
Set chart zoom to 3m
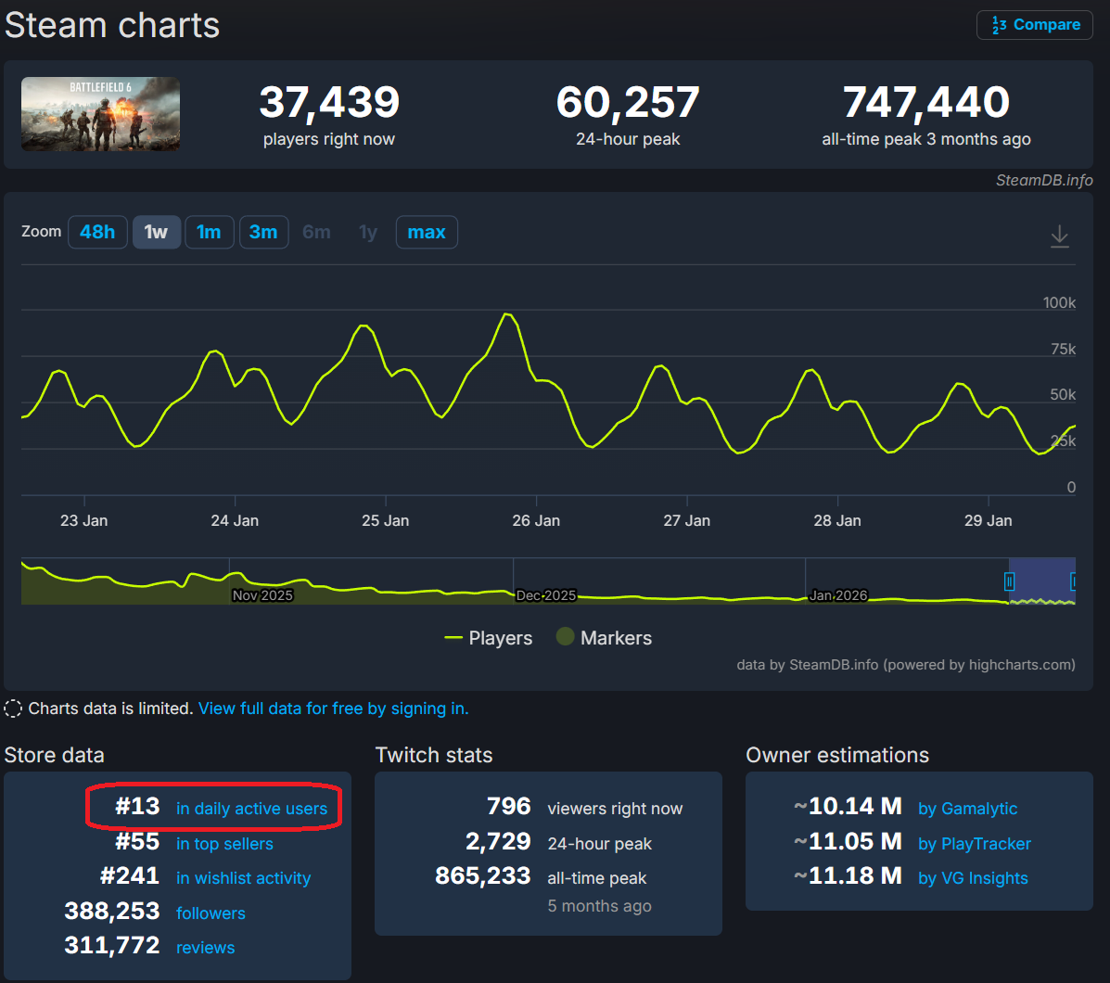tap(263, 232)
